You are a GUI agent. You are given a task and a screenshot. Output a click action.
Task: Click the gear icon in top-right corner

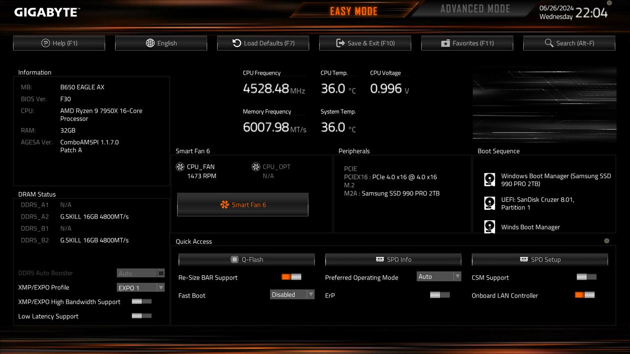coord(609,3)
